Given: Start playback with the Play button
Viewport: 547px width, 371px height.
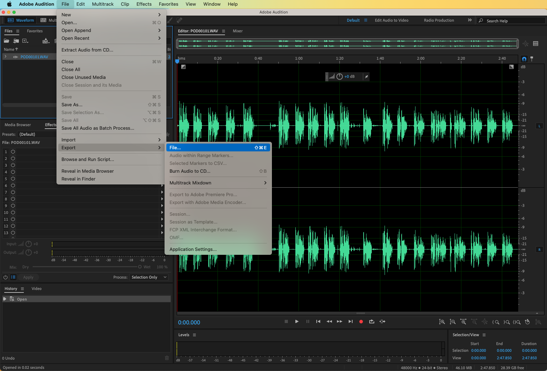Looking at the screenshot, I should 297,322.
